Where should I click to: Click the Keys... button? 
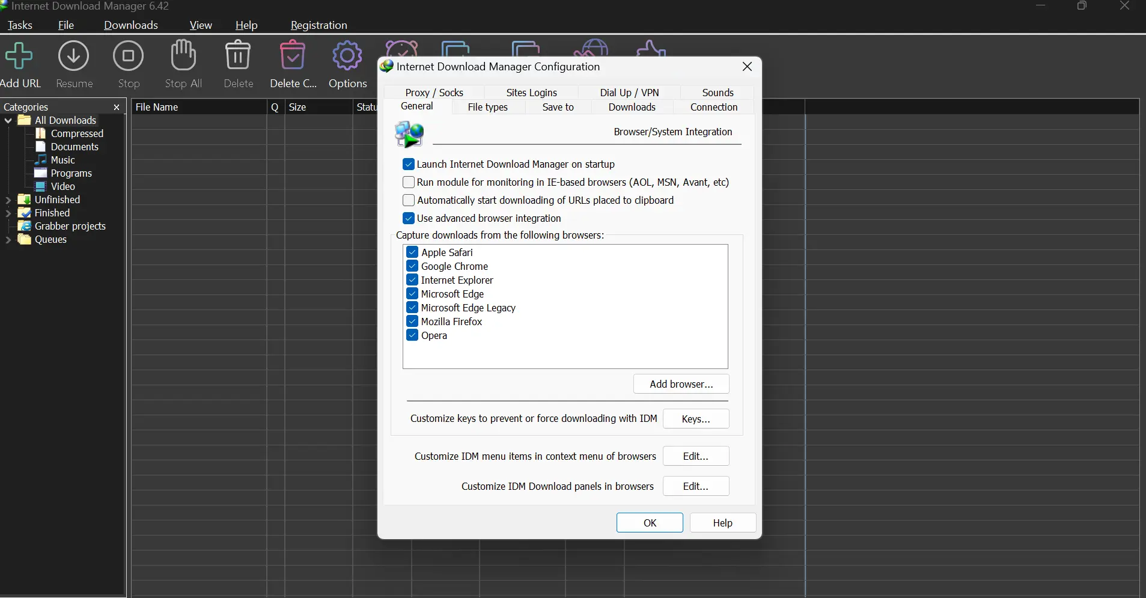(696, 419)
